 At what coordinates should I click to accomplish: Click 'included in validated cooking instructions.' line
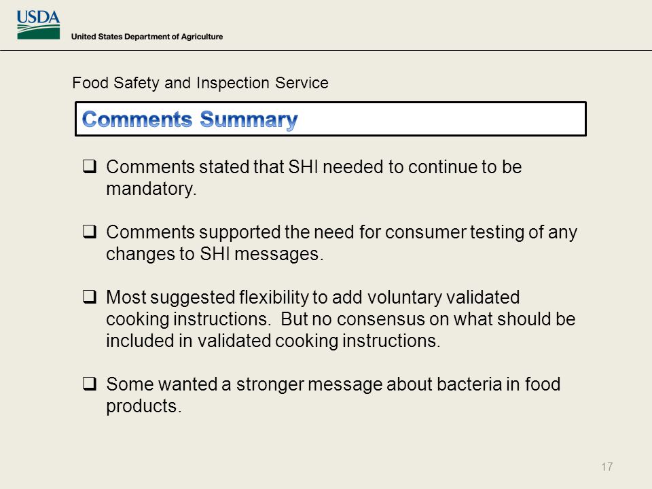pos(273,341)
